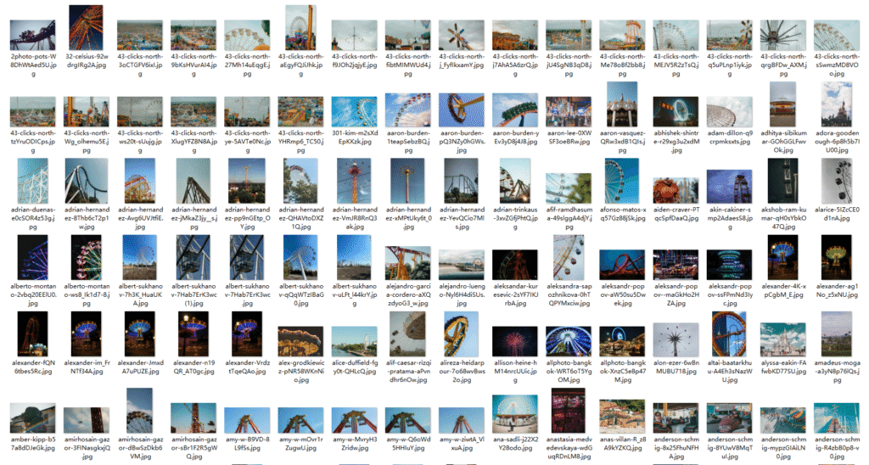Screen dimensions: 869x465
Task: Select the alex-grodkiewicz carousel thumbnail
Action: 300,341
